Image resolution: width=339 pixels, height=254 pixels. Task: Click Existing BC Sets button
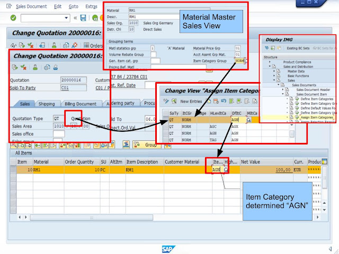click(x=298, y=48)
